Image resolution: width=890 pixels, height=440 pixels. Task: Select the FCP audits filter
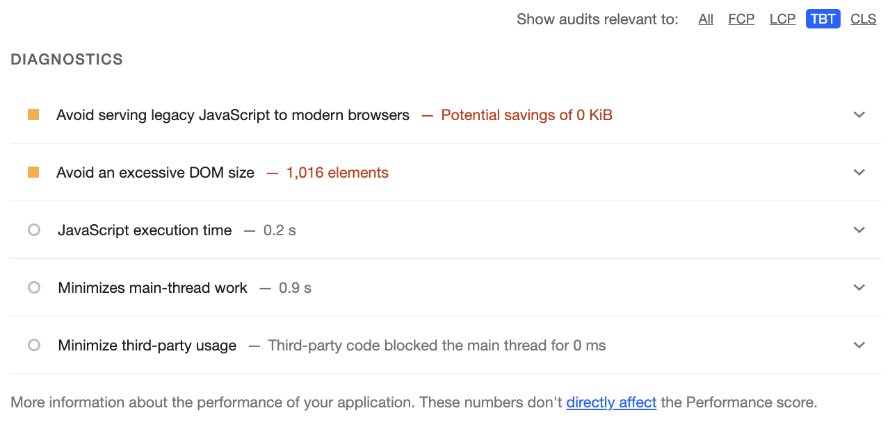coord(741,19)
